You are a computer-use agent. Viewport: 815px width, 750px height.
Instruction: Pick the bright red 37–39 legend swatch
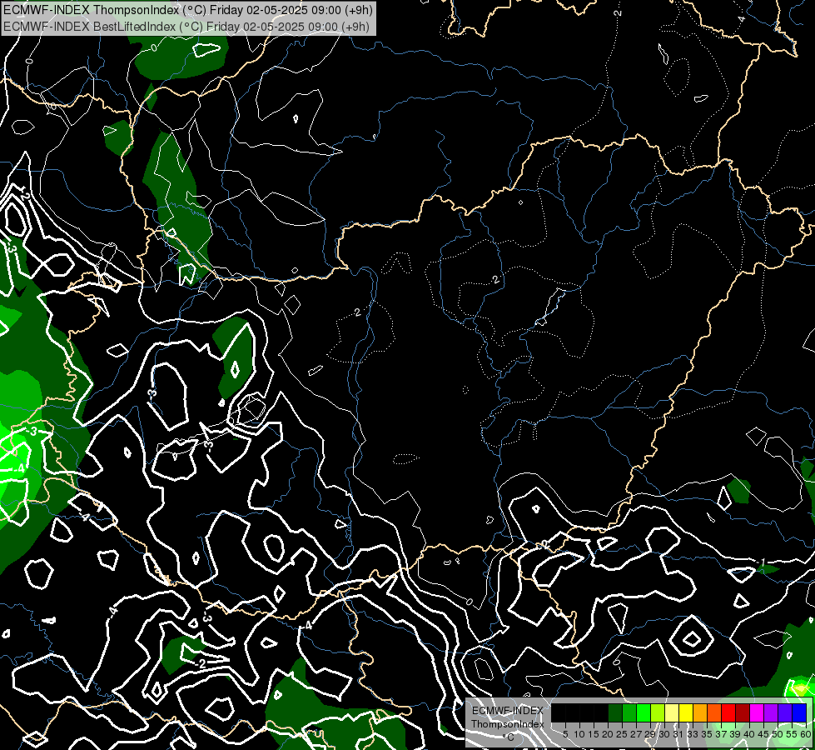tap(728, 712)
